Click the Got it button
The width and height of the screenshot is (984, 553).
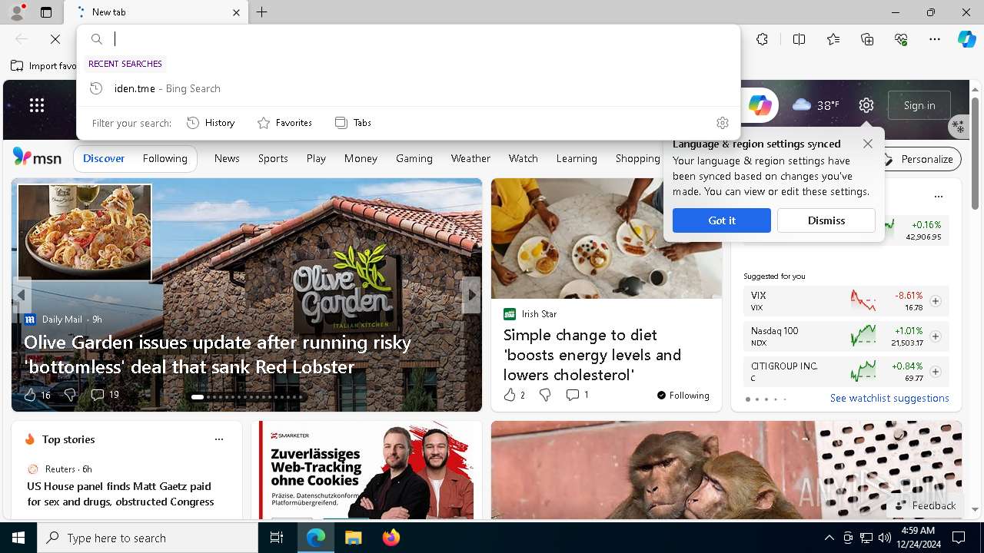pyautogui.click(x=722, y=220)
